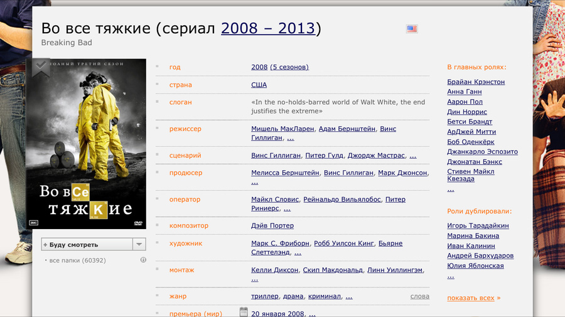Select the криминал genre link
This screenshot has width=565, height=317.
pyautogui.click(x=325, y=296)
